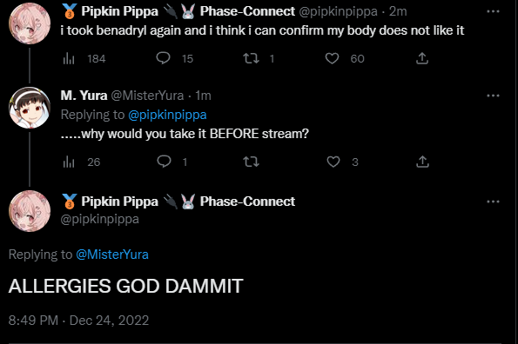Retweet Pippa's benadryl tweet
Viewport: 518px width, 344px height.
click(259, 59)
